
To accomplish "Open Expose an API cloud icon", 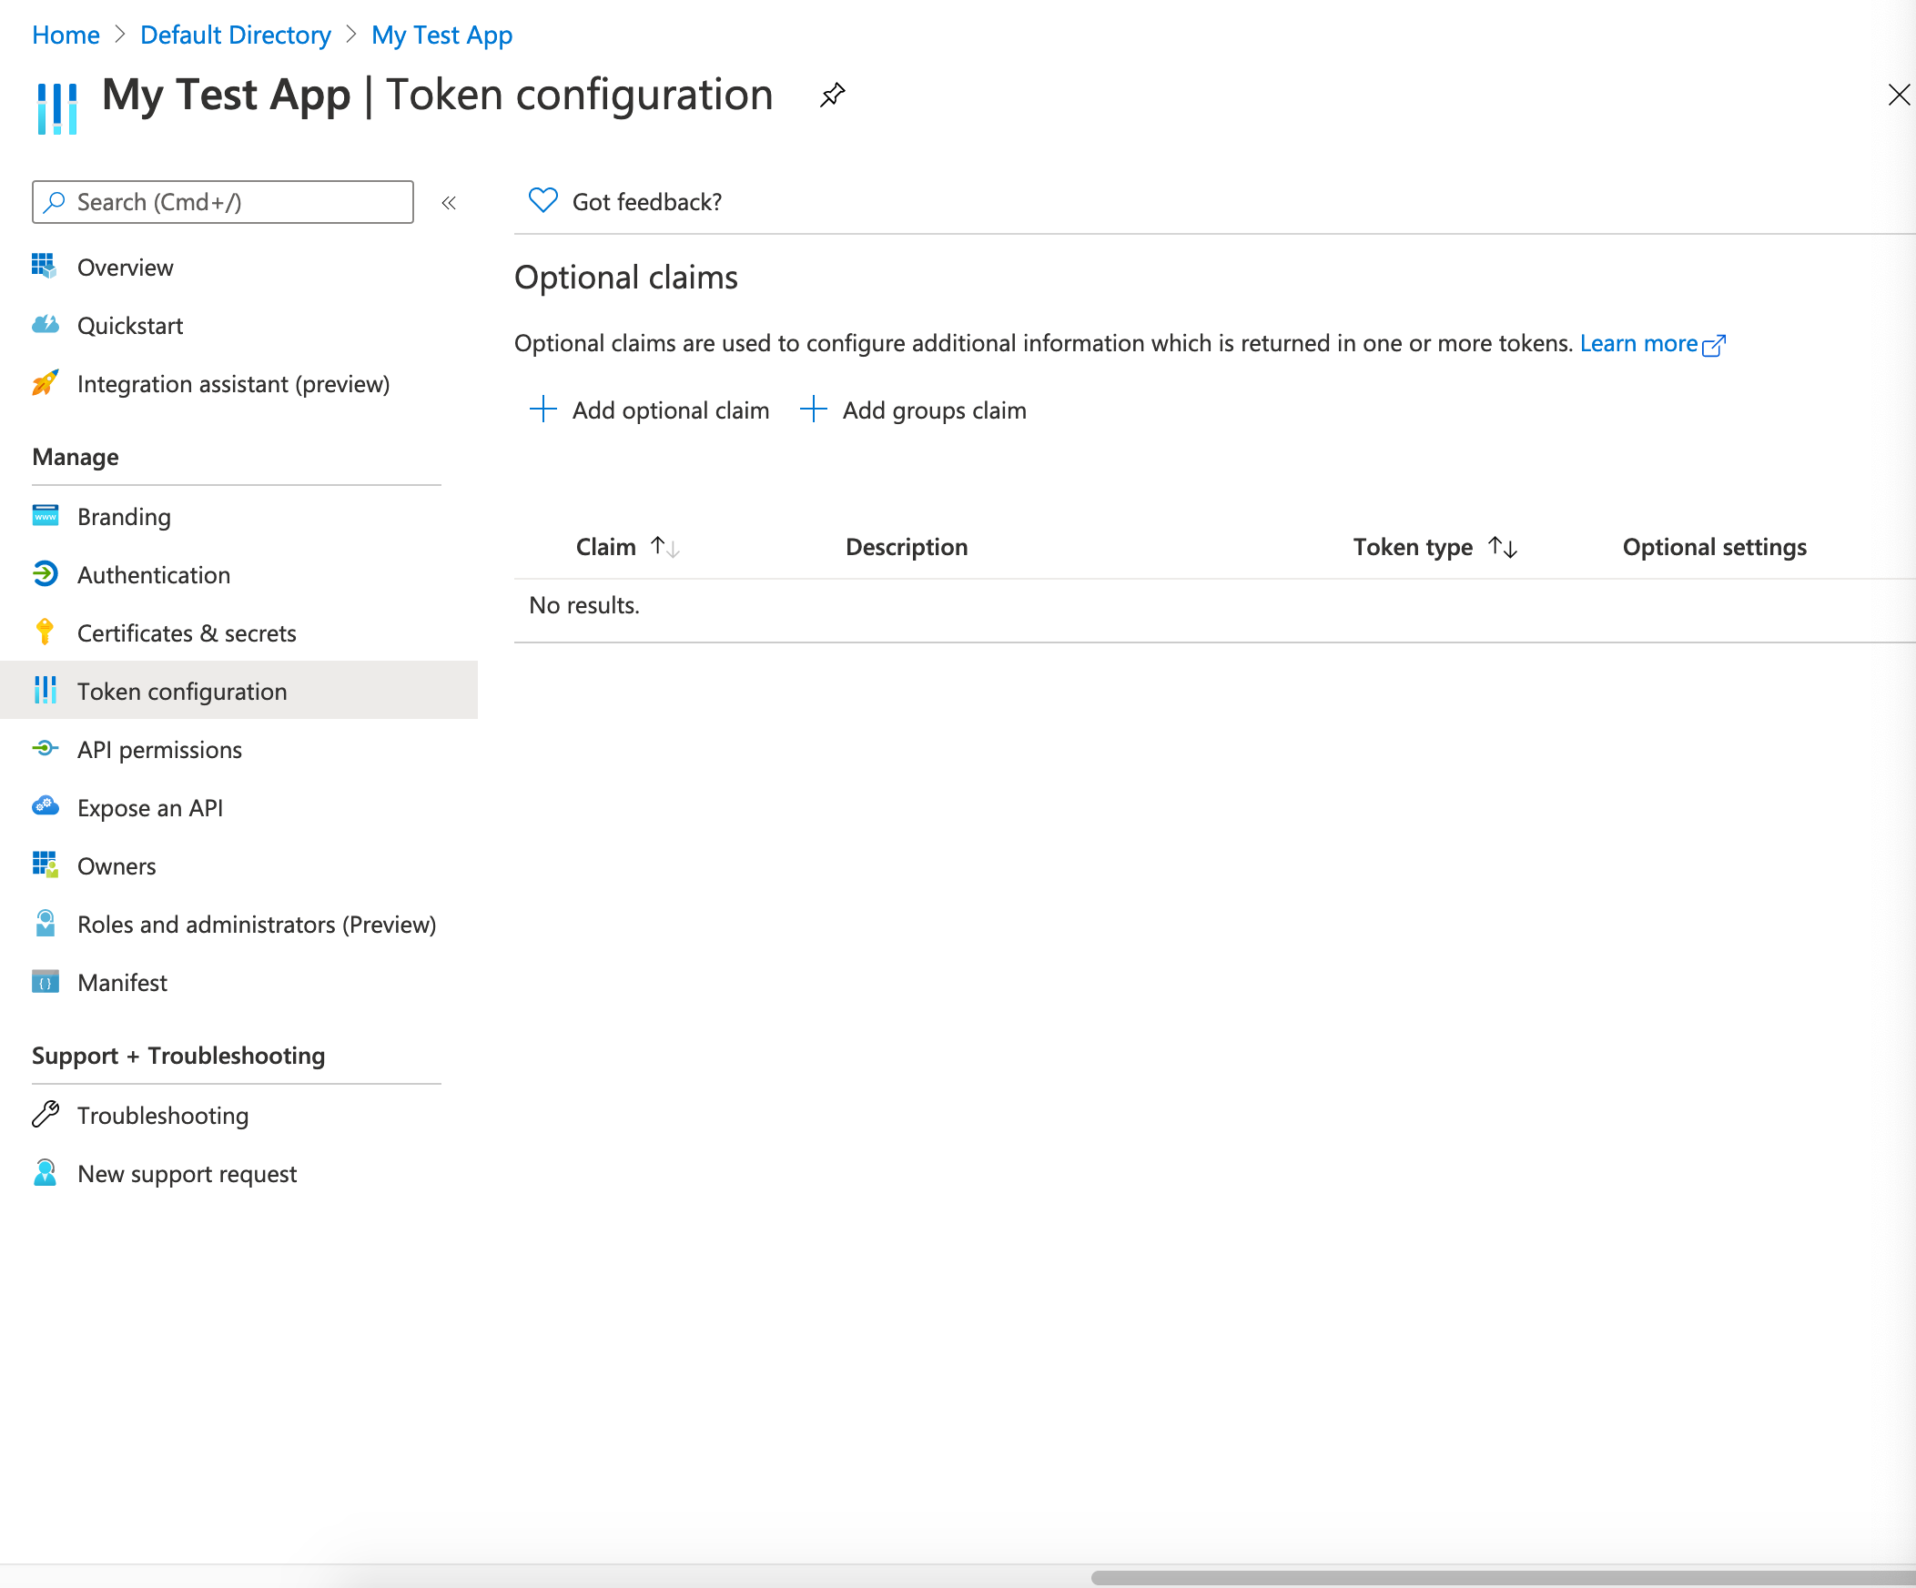I will point(45,807).
